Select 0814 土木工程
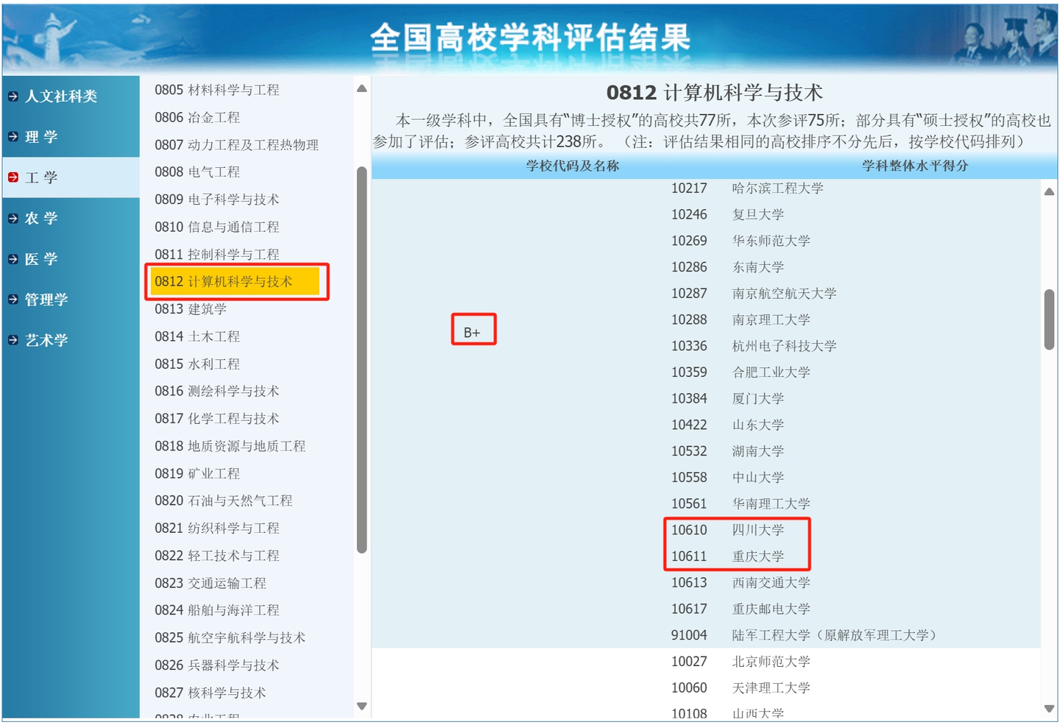This screenshot has width=1060, height=725. tap(197, 337)
